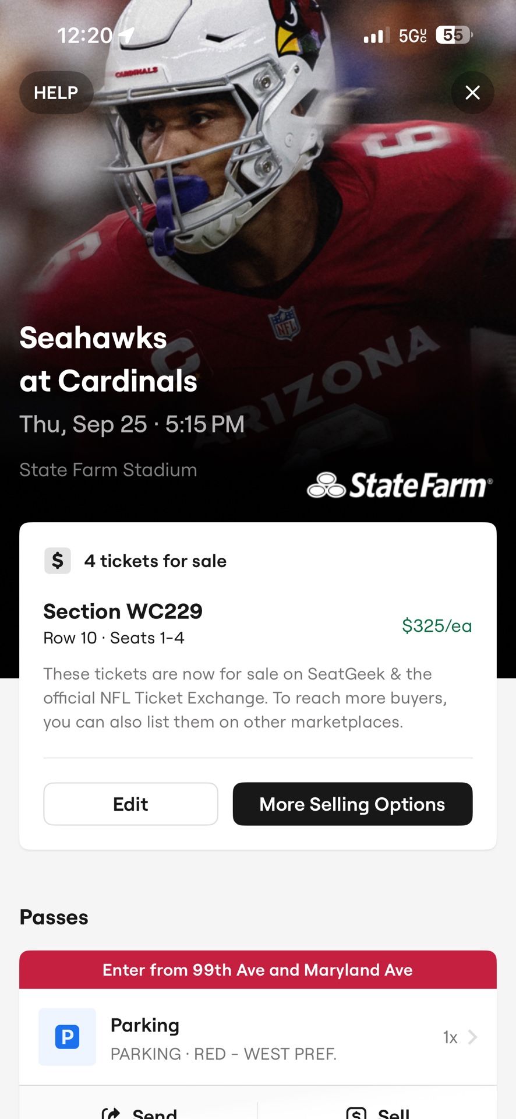
Task: Tap the Seahawks at Cardinals event title
Action: [x=108, y=359]
